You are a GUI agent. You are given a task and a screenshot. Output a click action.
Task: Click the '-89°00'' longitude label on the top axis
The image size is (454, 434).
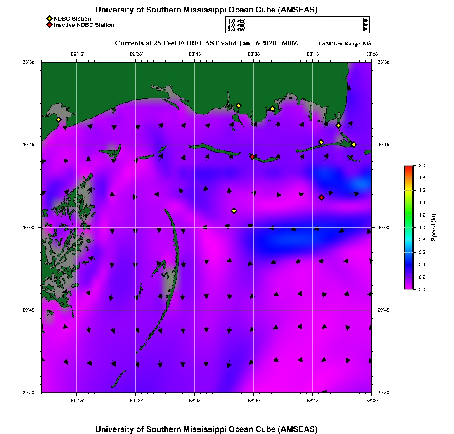coord(136,54)
